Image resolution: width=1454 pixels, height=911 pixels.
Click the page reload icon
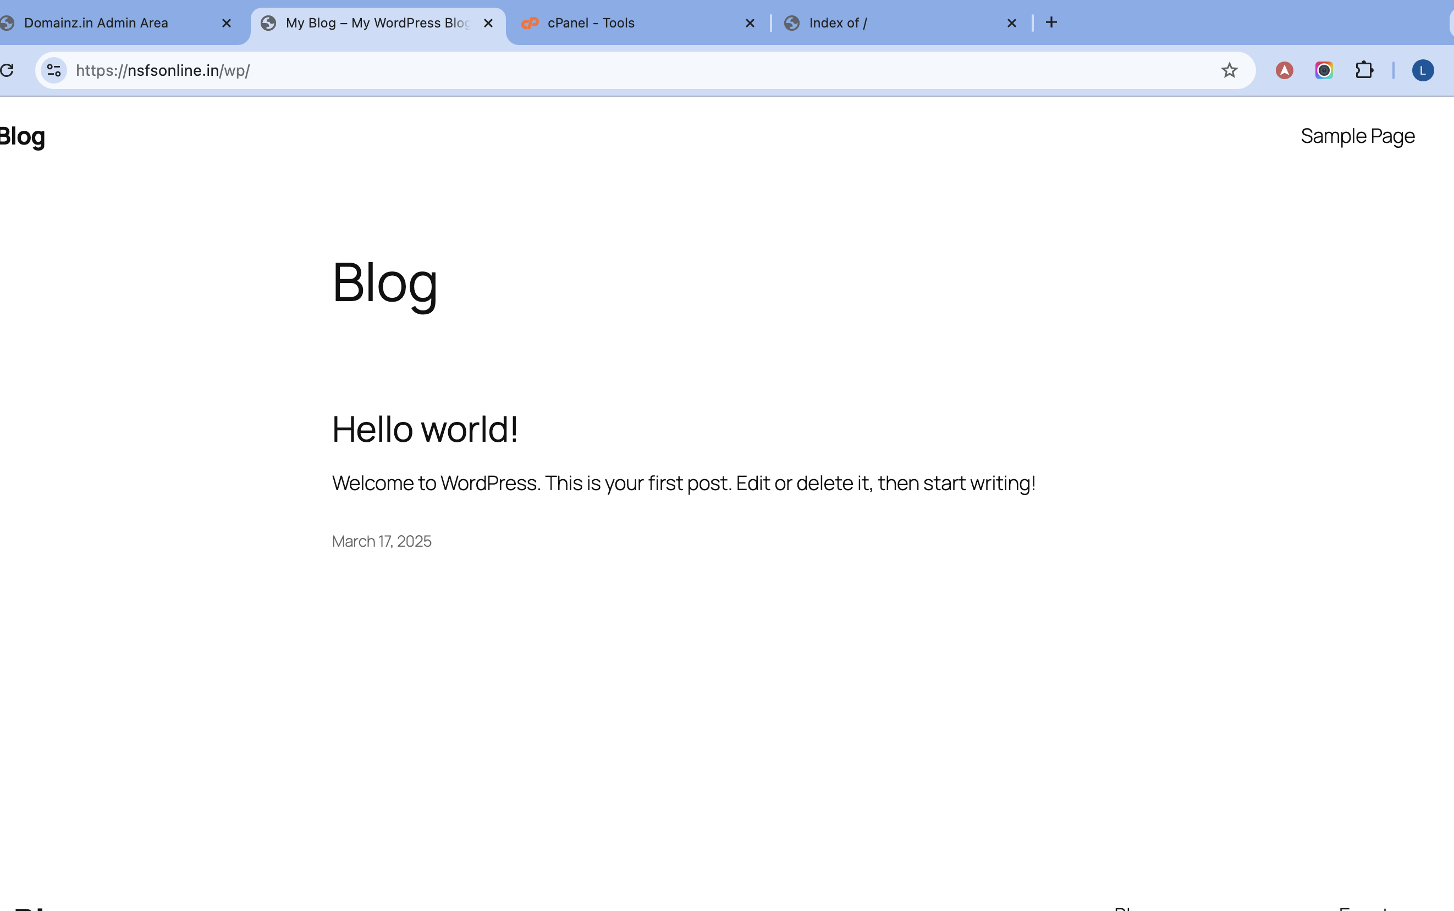click(7, 70)
